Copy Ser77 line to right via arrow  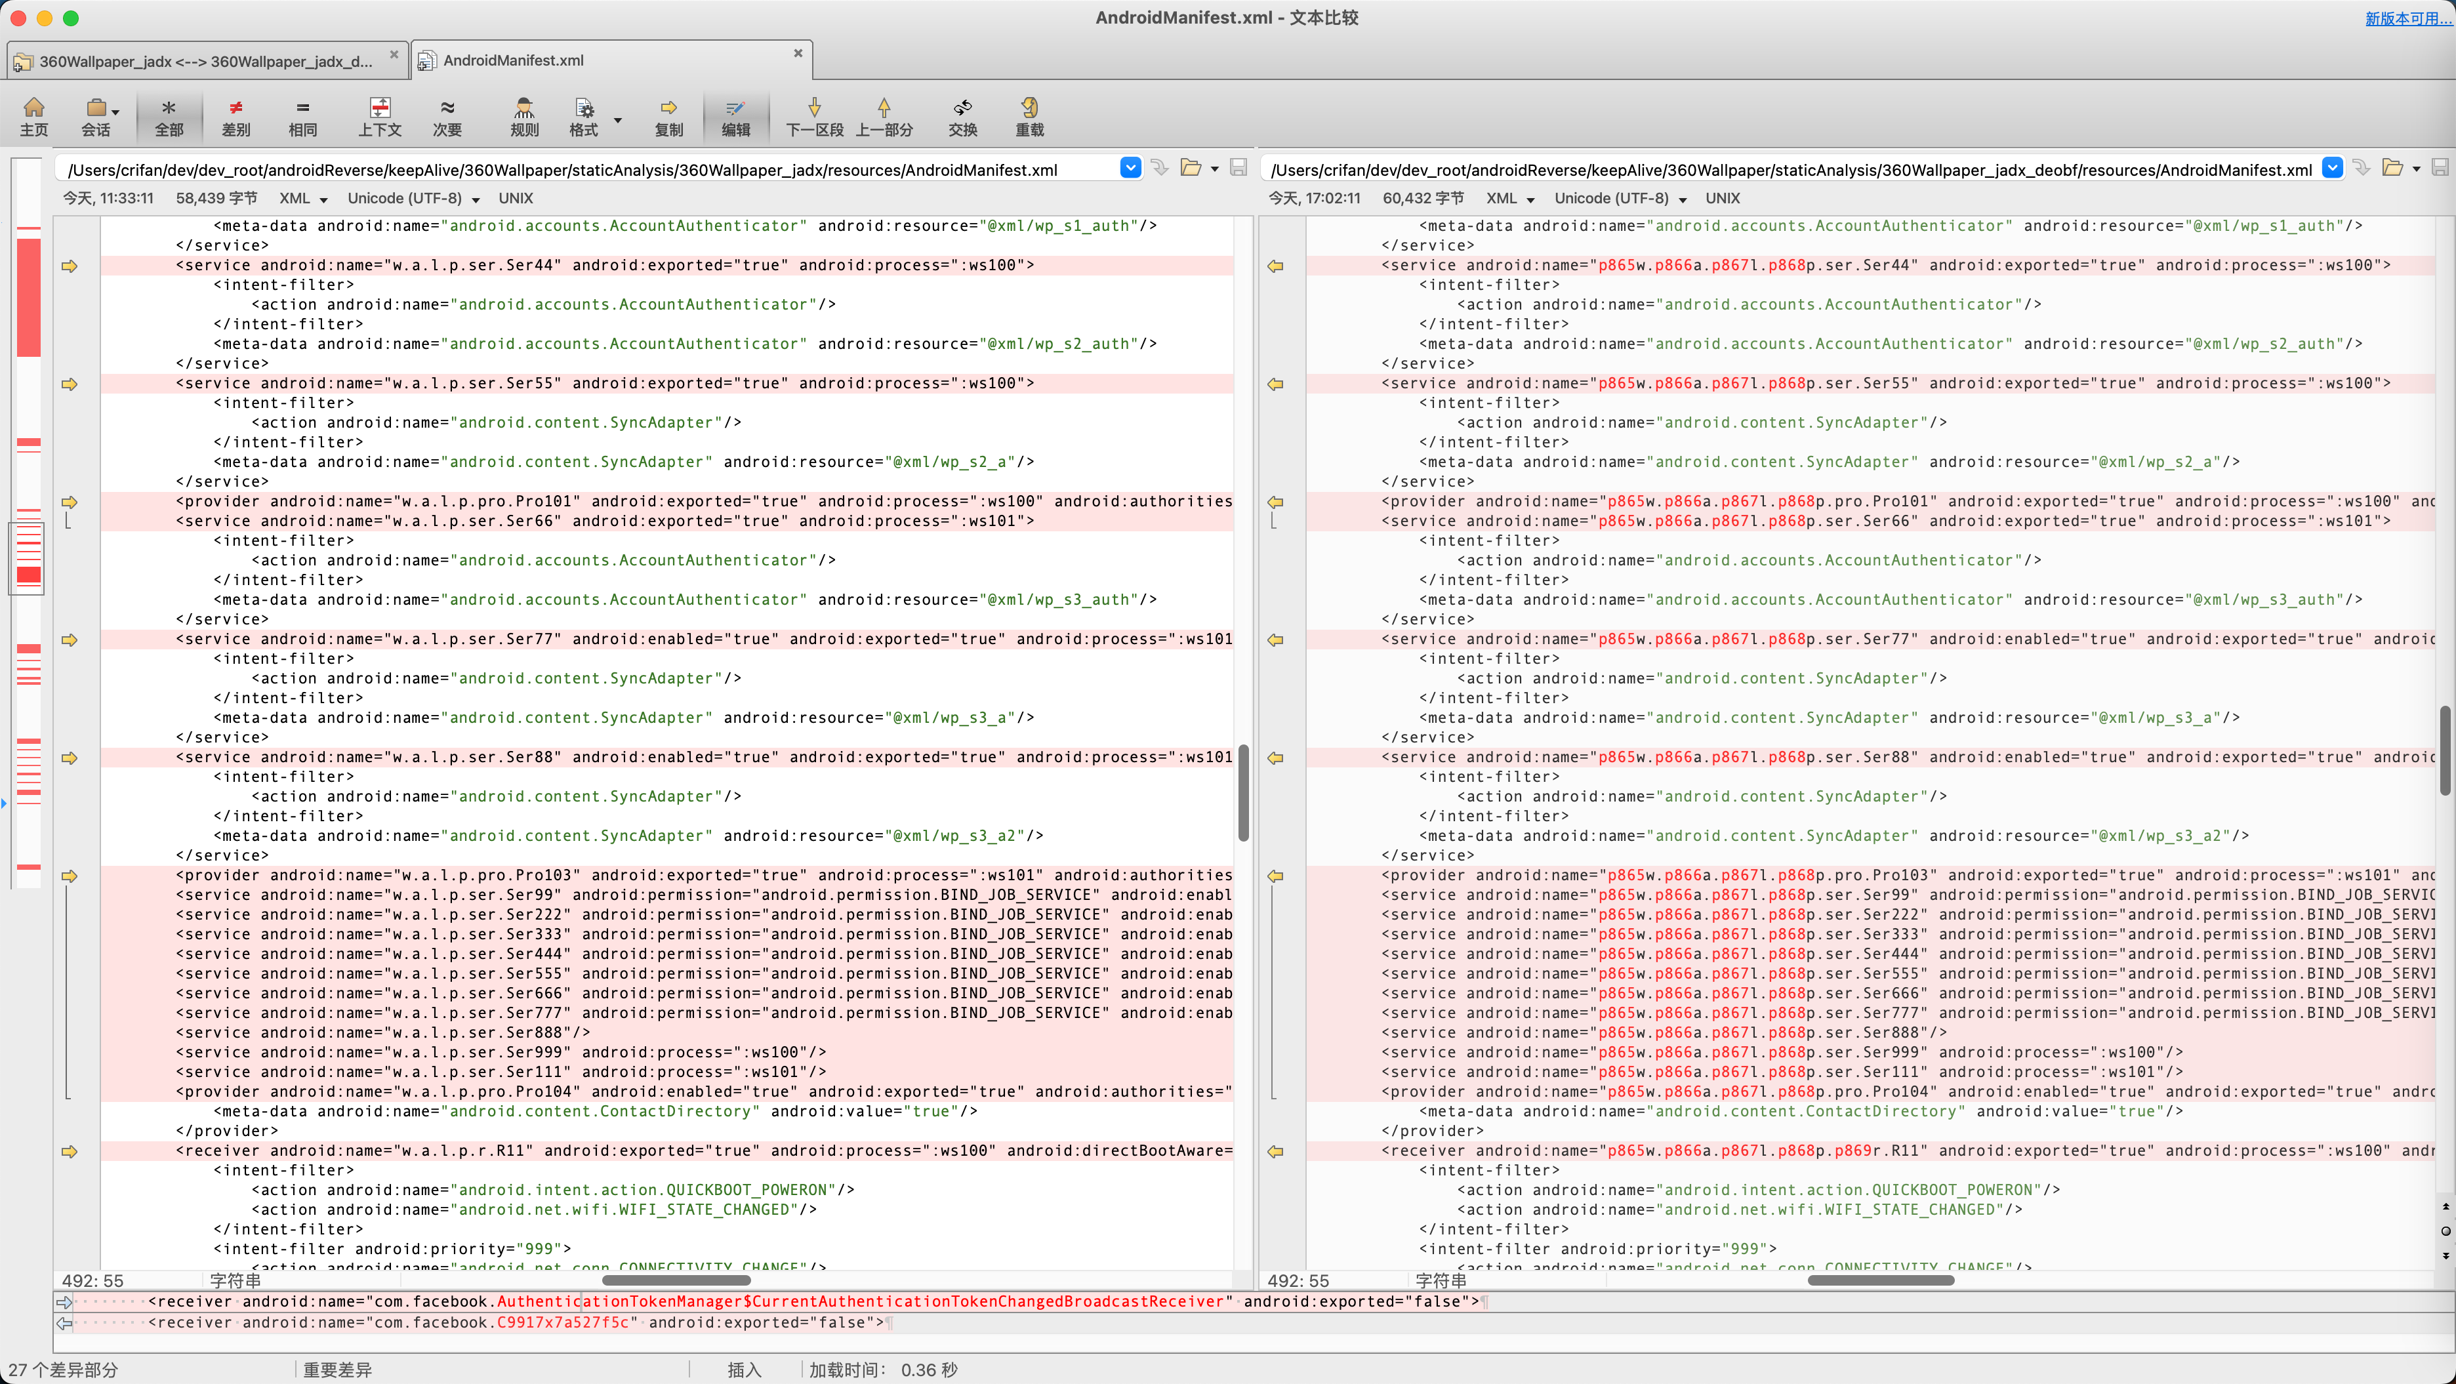pos(70,640)
